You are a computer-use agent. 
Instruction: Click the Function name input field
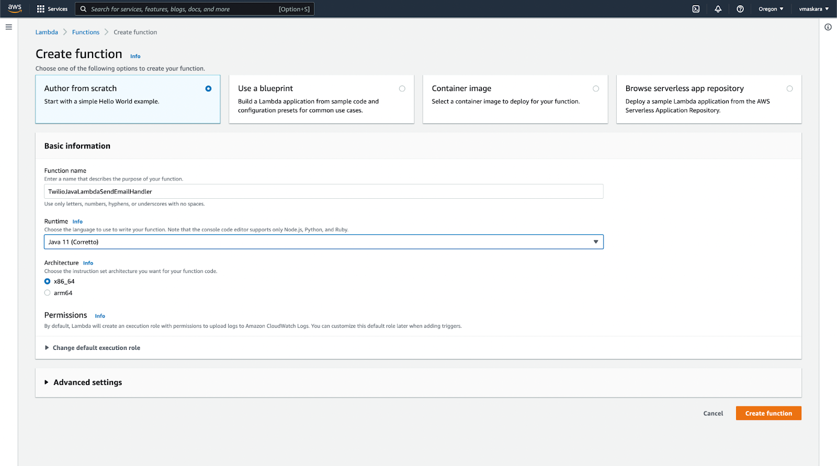324,191
